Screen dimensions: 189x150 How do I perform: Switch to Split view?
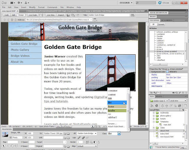[x=14, y=15]
